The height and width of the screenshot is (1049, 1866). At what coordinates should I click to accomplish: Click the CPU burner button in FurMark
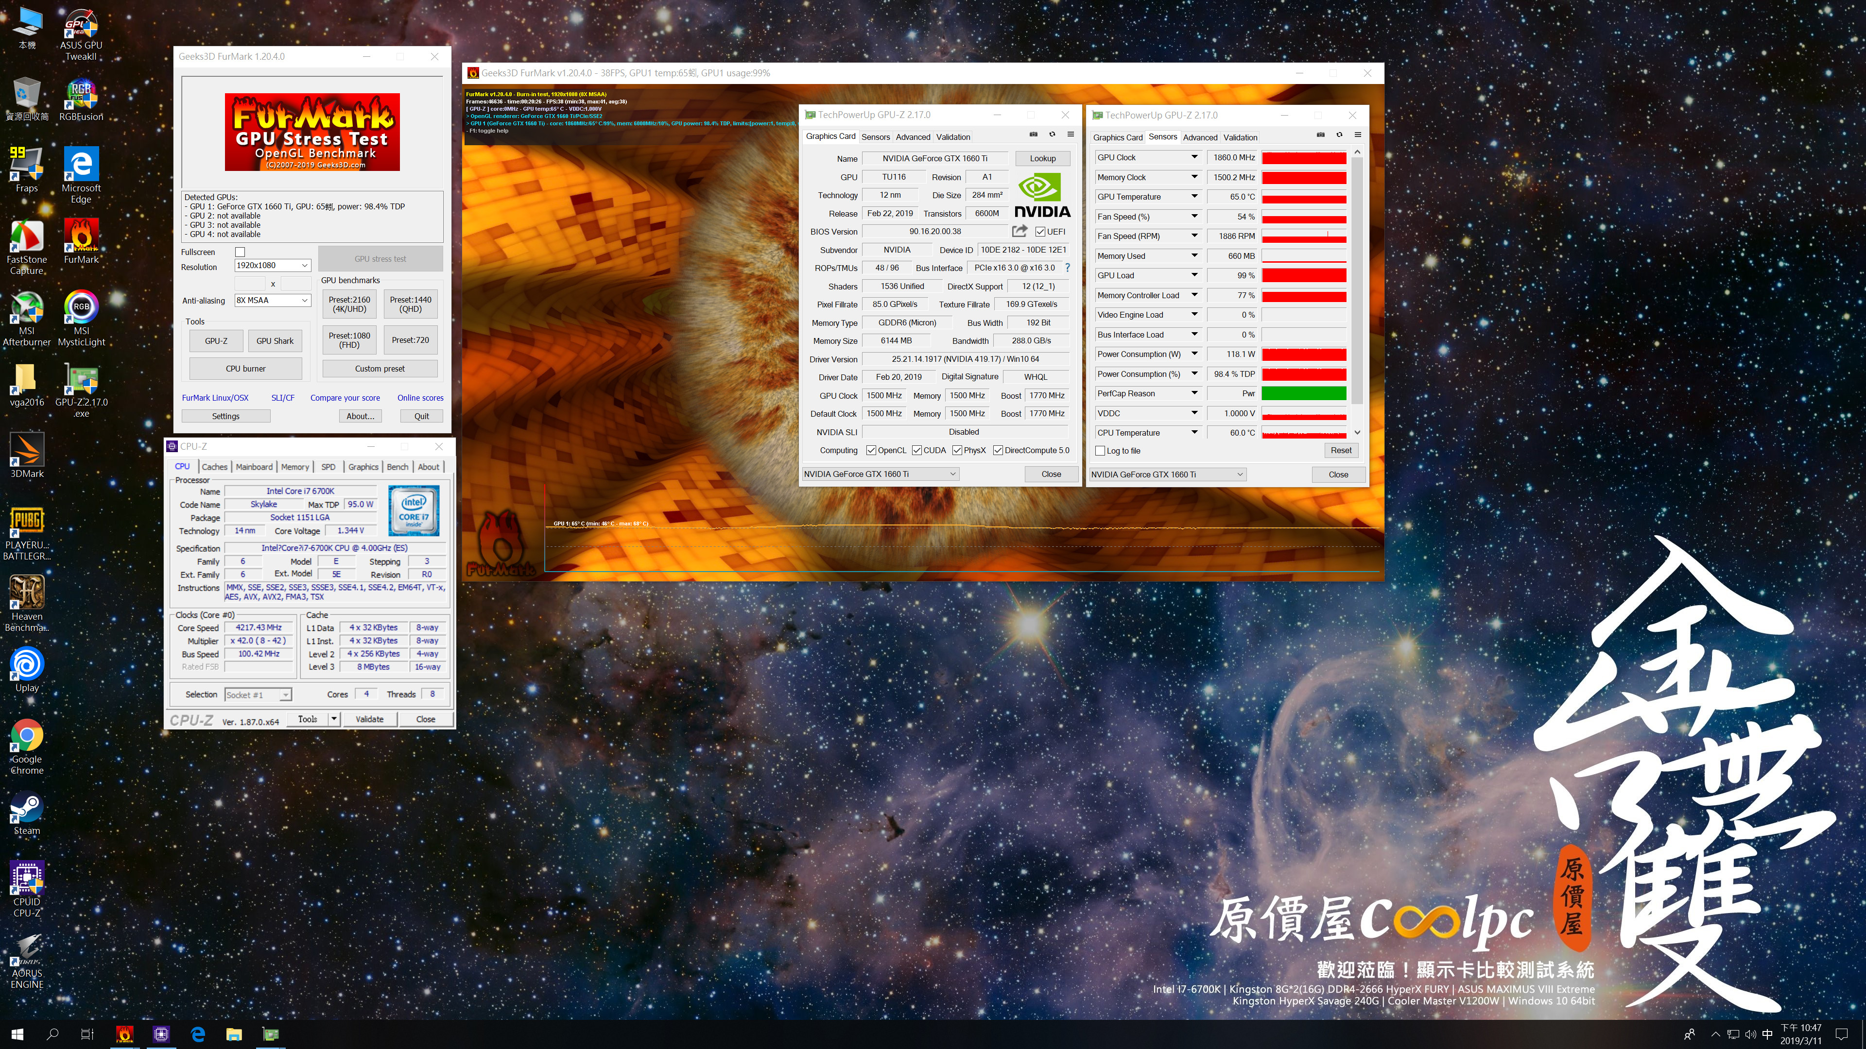click(x=245, y=369)
